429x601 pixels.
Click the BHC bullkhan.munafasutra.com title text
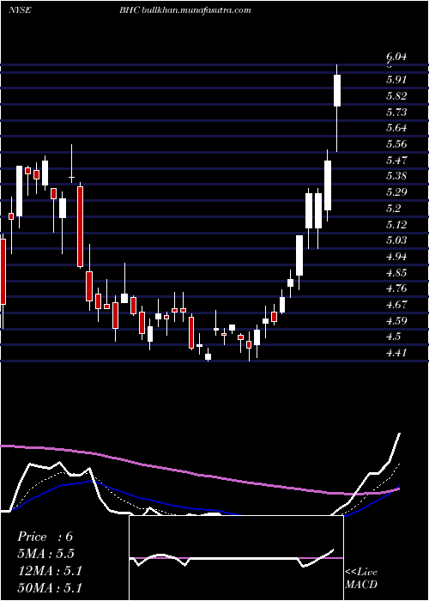pos(185,10)
